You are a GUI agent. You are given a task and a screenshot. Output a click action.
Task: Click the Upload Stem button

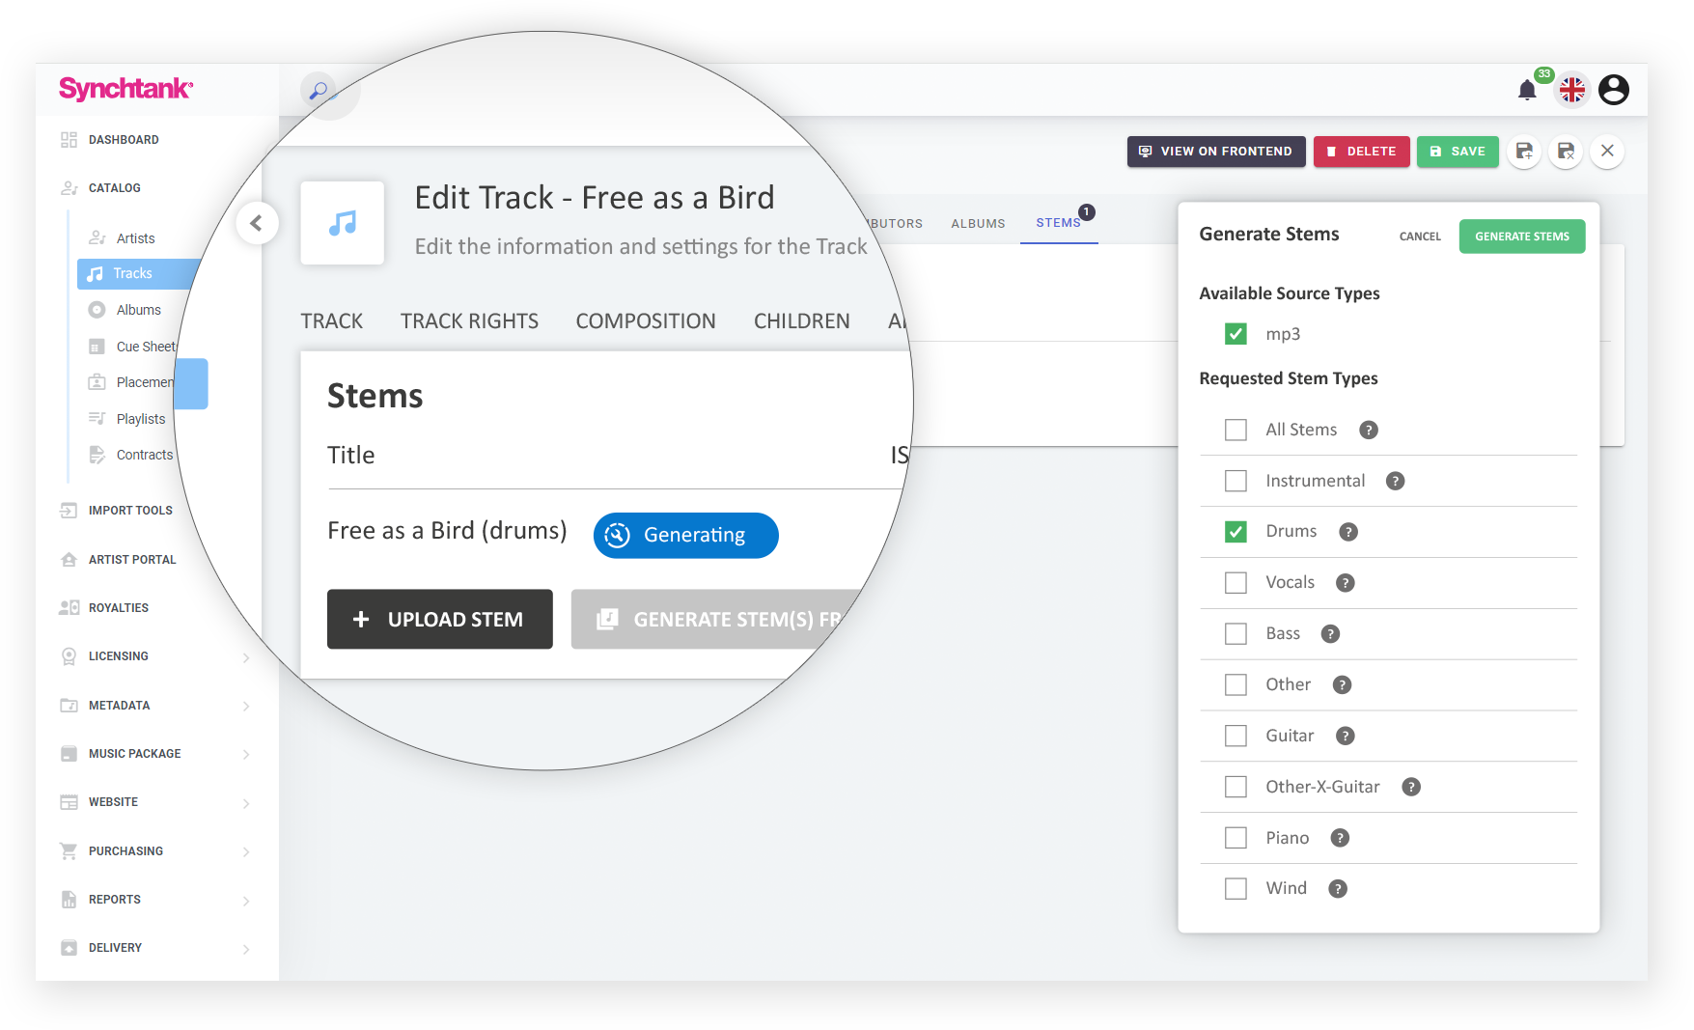[x=440, y=620]
